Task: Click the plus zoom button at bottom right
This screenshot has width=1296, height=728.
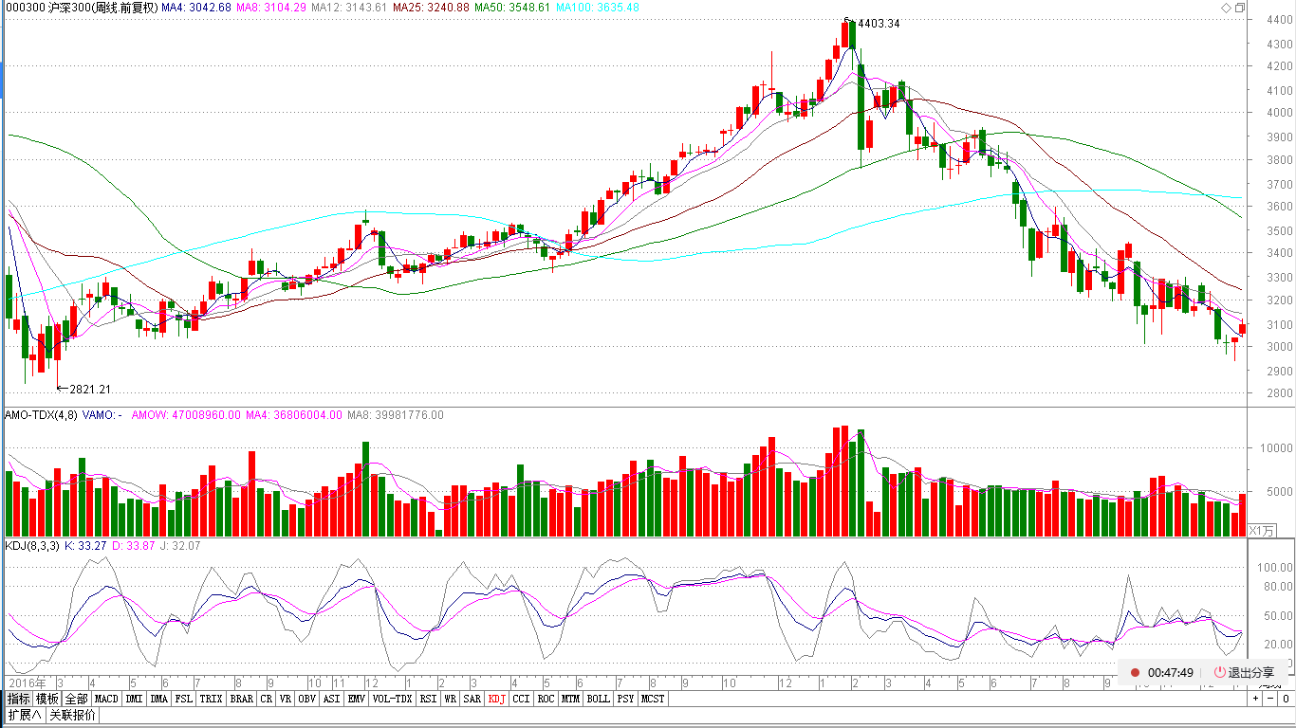Action: pos(1255,699)
